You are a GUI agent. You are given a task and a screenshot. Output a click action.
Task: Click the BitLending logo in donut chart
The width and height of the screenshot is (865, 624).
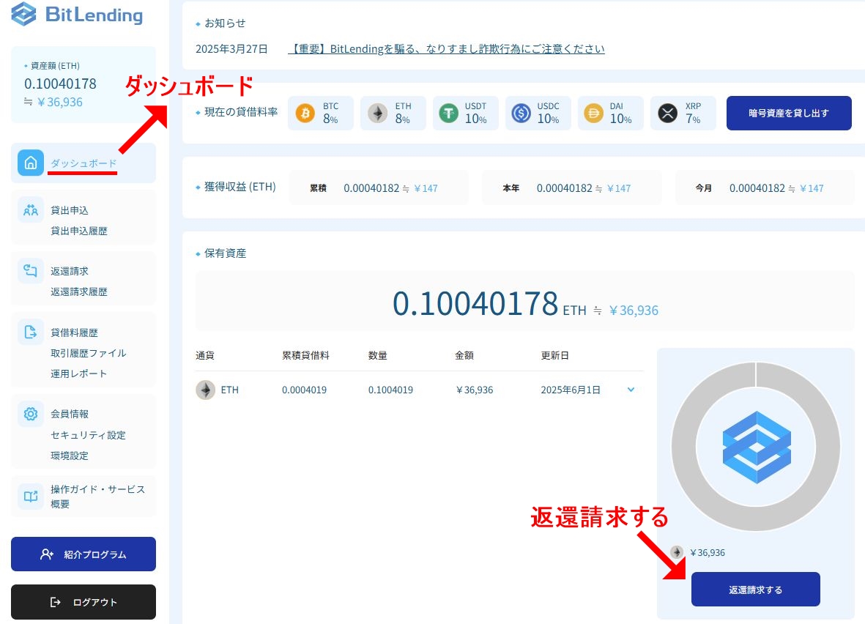tap(757, 447)
